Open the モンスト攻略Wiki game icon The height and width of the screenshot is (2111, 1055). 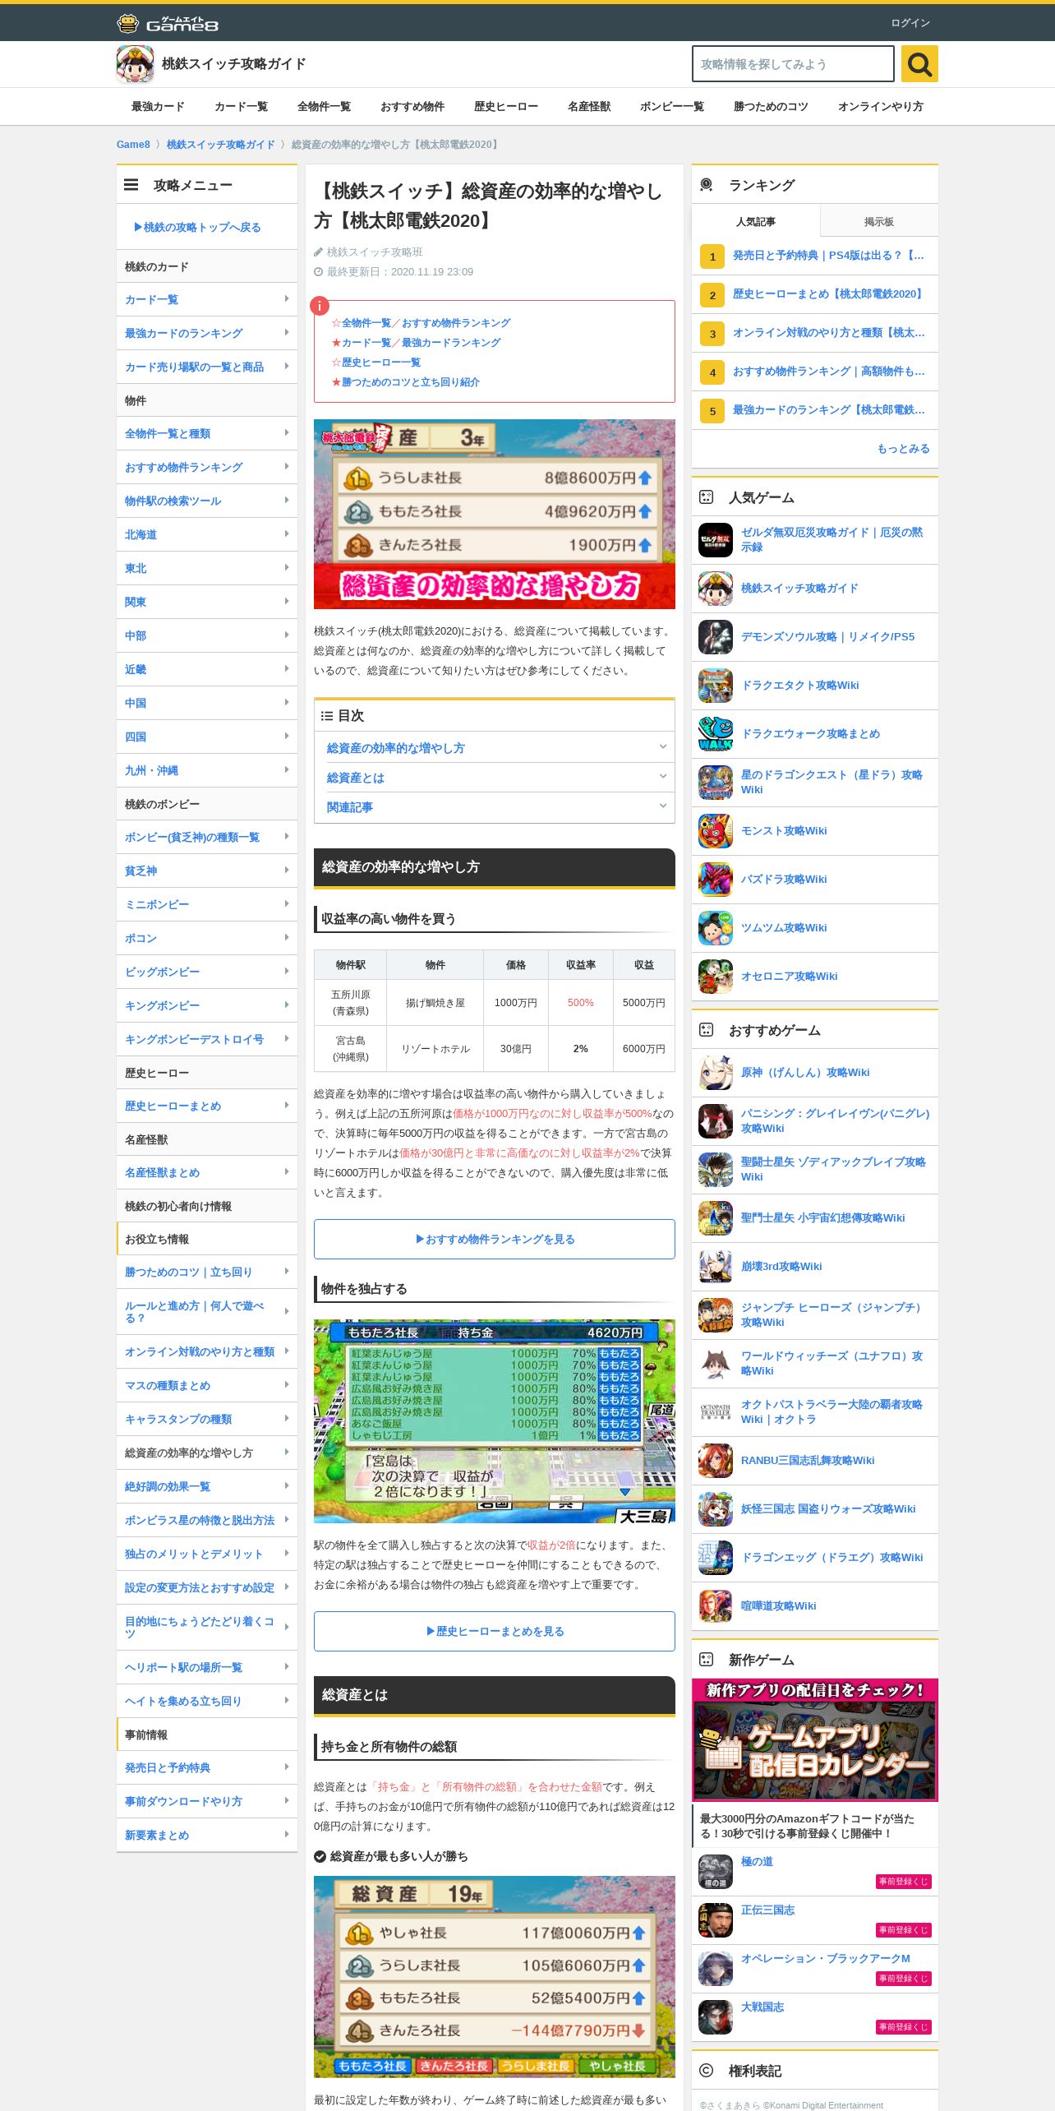[716, 831]
